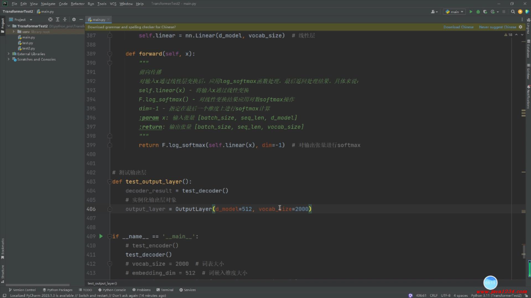
Task: Open Search Everywhere magnifier icon
Action: pyautogui.click(x=513, y=12)
